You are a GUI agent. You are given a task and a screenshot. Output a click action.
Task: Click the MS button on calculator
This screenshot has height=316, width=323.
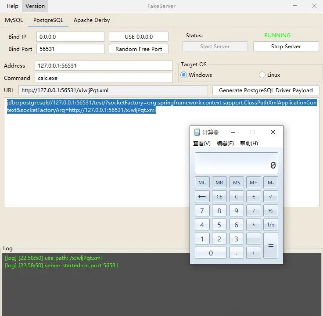click(x=237, y=183)
